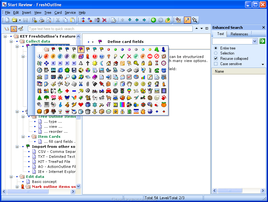Move item down with blue down arrow
268x202 pixels.
130,20
